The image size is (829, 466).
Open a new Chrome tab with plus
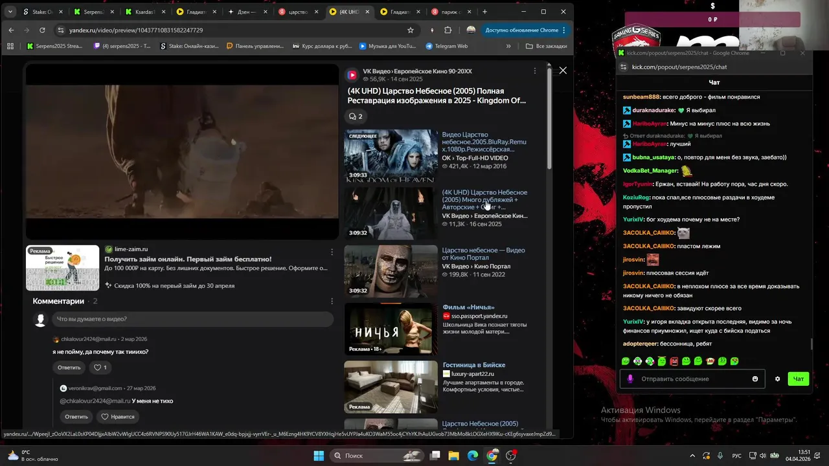coord(484,12)
